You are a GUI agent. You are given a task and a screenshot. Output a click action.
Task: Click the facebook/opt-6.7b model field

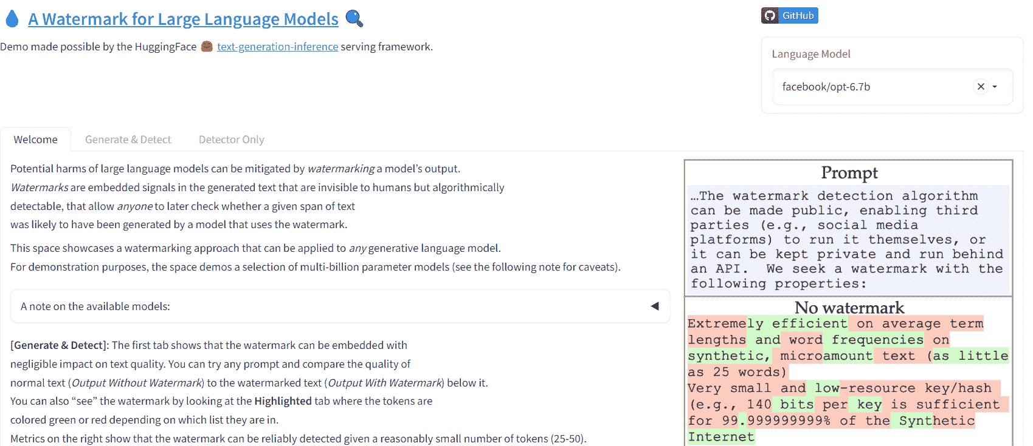tap(893, 87)
